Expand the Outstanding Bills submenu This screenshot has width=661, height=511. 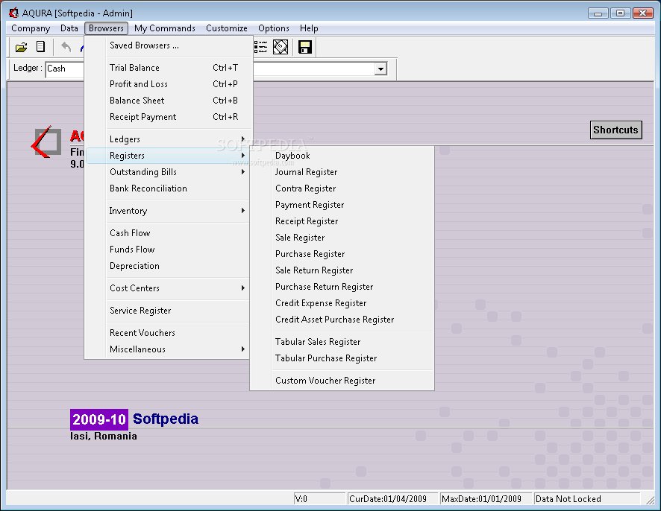169,172
